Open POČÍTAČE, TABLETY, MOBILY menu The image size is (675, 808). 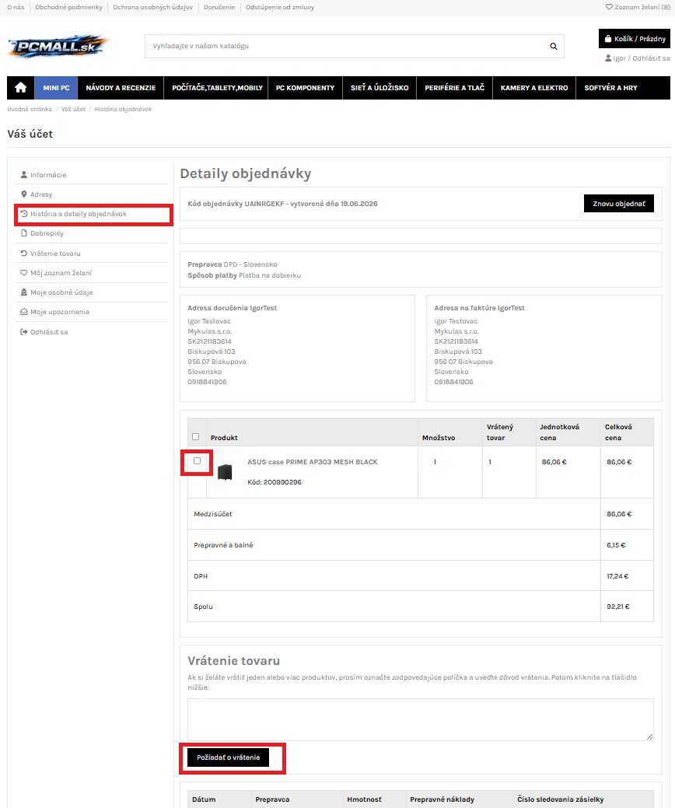point(218,88)
